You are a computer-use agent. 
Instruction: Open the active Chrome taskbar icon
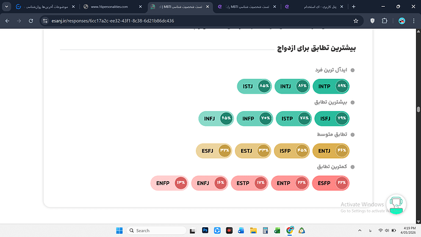[x=290, y=230]
